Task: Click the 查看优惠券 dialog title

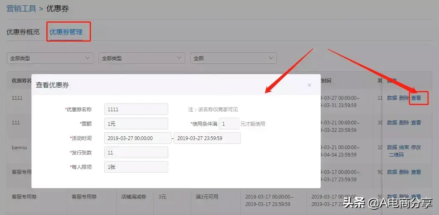Action: coord(52,85)
